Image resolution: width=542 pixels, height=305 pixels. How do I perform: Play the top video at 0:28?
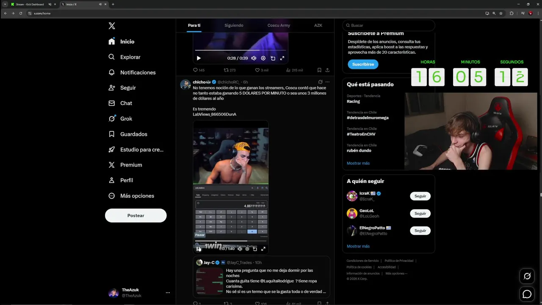(x=199, y=58)
